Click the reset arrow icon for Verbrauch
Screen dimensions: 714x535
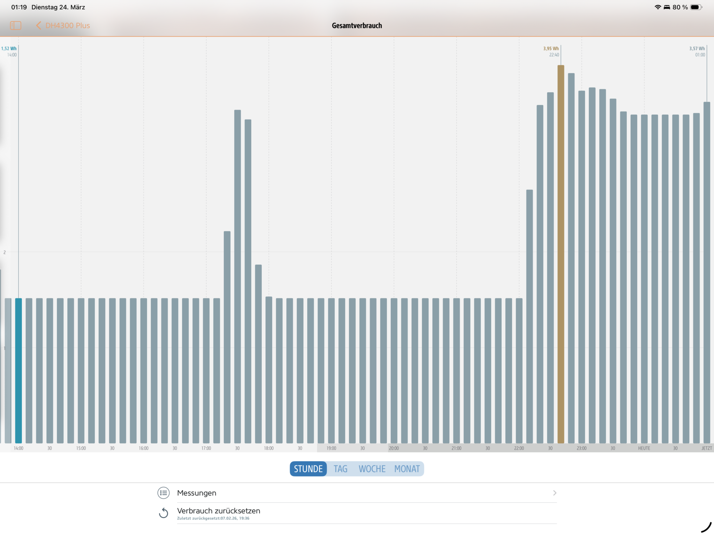click(x=164, y=513)
